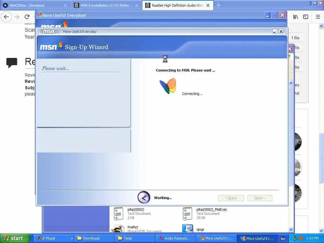Close the outer More Useful Everyday! window
The width and height of the screenshot is (324, 243).
pos(283,15)
